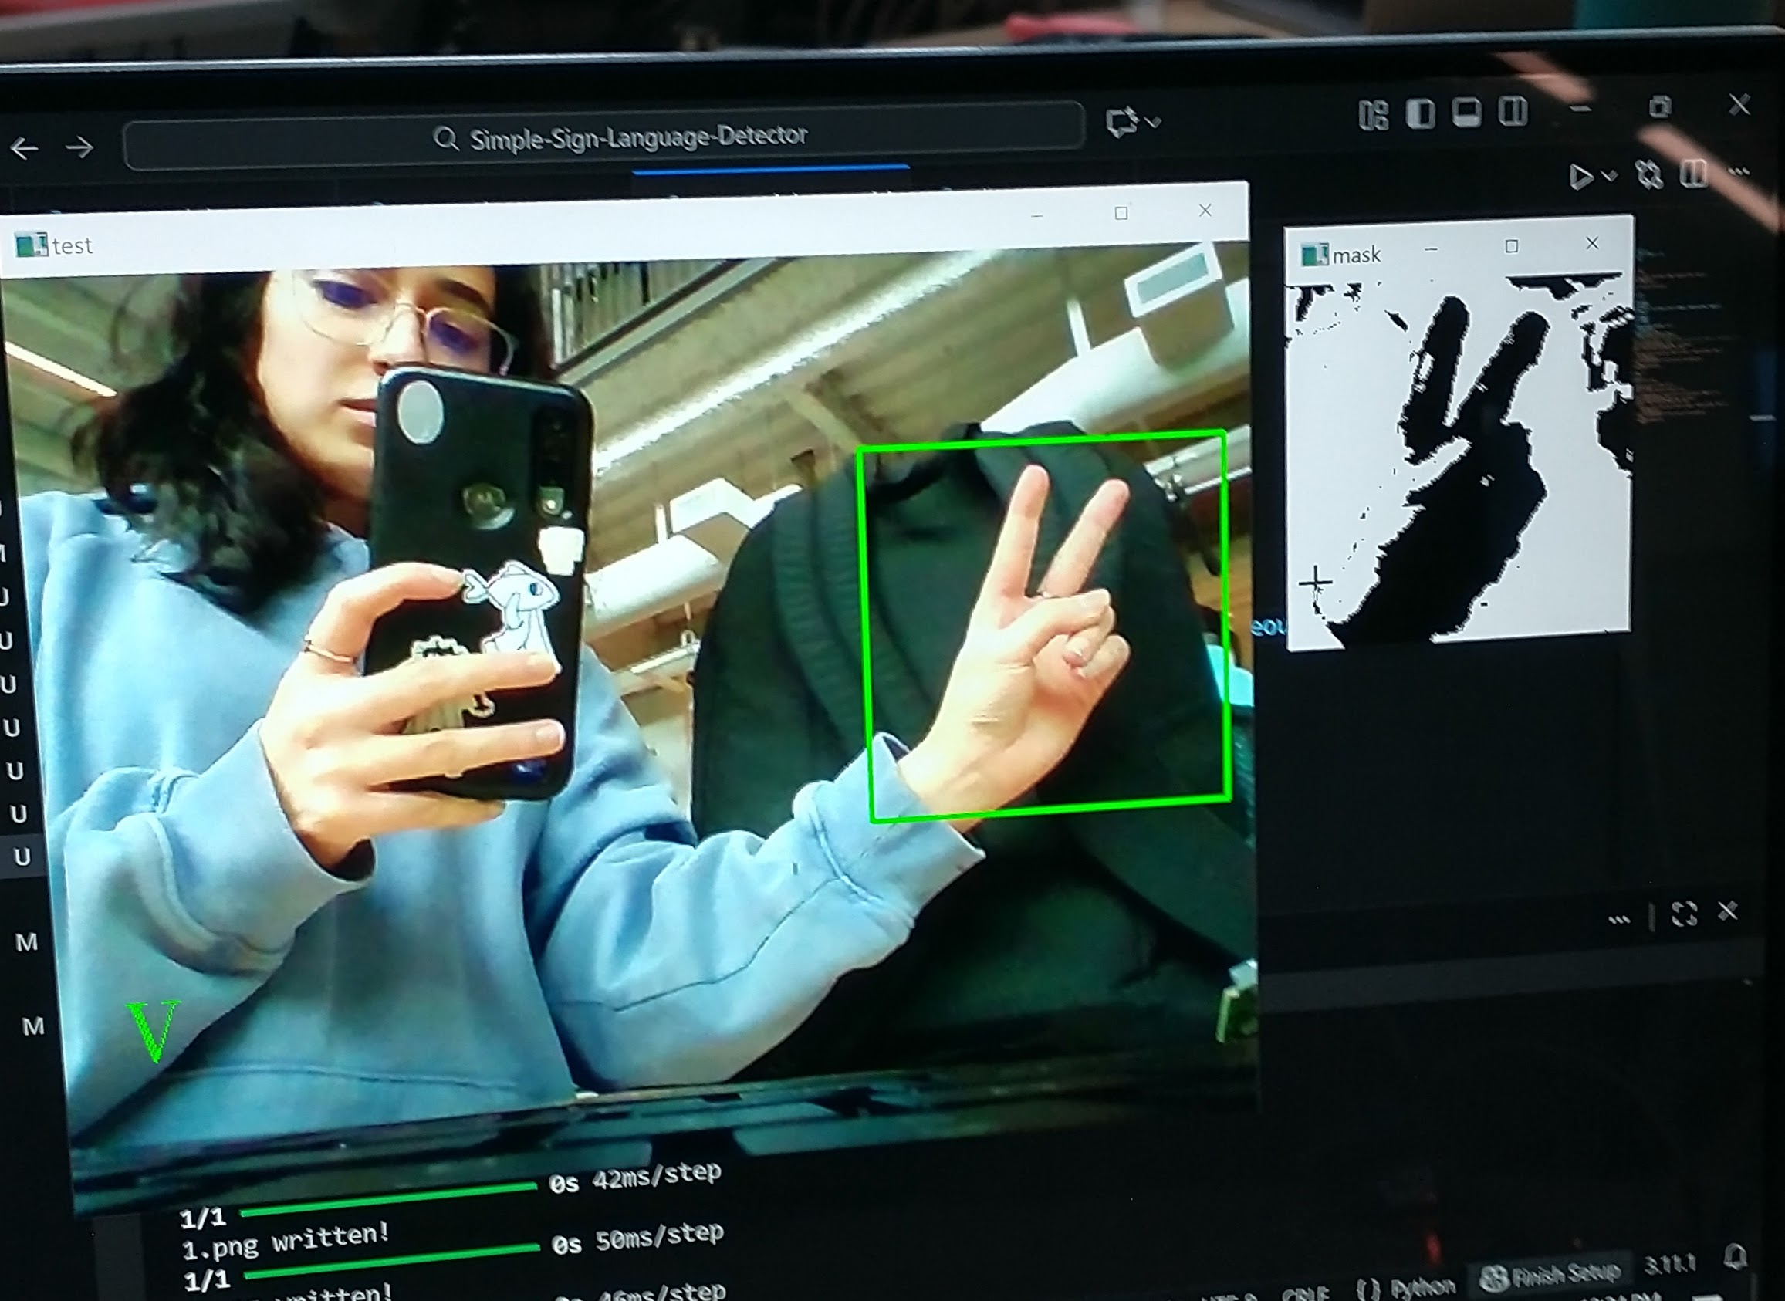Go forward using the right arrow

[x=79, y=147]
